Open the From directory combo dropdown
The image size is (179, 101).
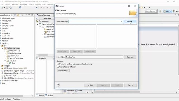point(122,21)
